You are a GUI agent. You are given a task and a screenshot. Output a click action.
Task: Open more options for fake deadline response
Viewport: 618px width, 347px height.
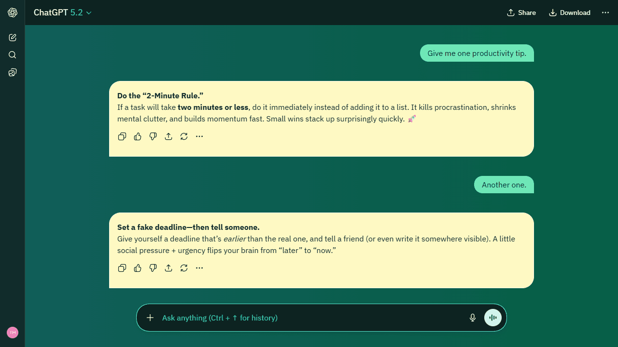(x=199, y=268)
